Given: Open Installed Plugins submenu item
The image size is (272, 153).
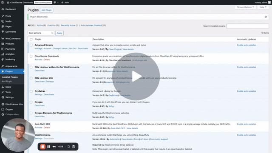Looking at the screenshot, I should 10,77.
